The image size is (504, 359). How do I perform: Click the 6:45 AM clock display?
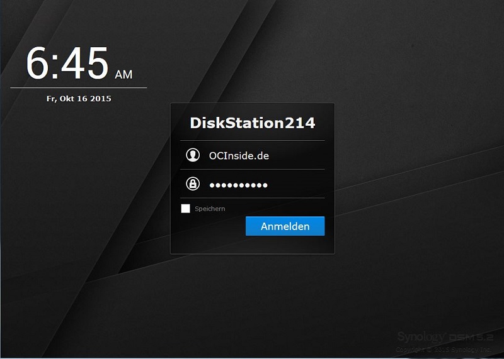click(79, 64)
